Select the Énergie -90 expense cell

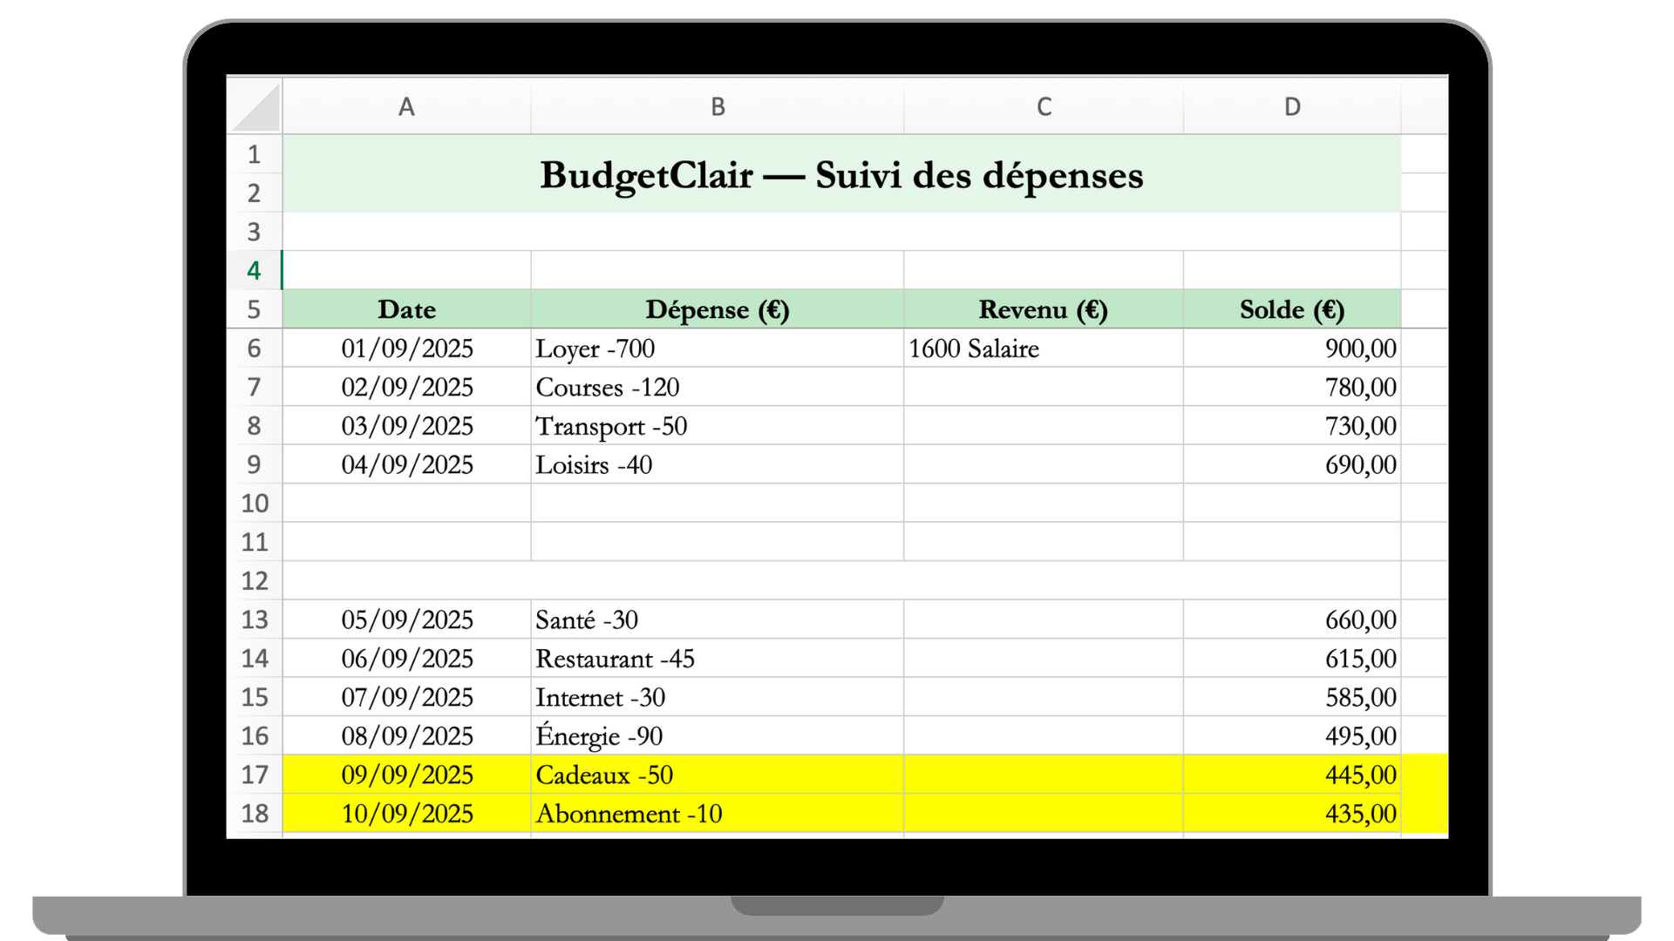(x=717, y=735)
